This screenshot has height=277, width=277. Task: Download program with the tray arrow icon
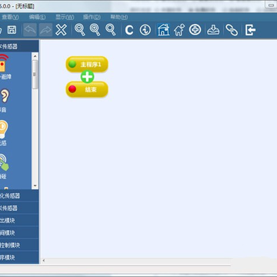213,30
